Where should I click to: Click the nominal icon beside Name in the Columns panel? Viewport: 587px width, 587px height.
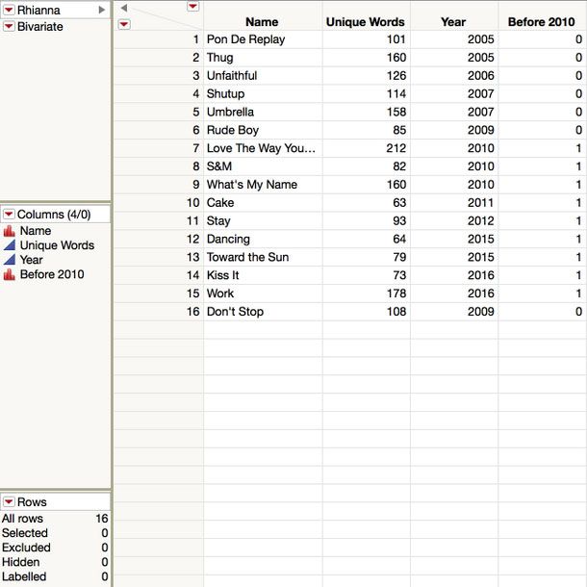10,232
